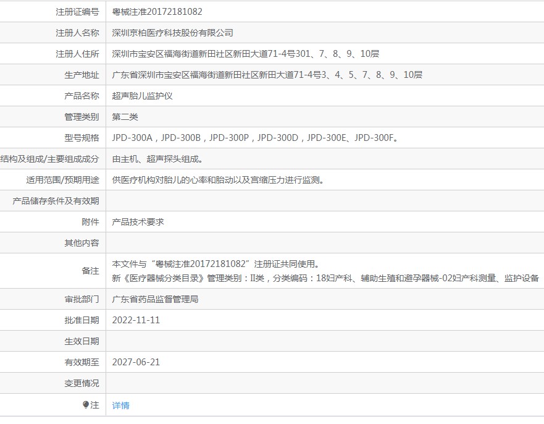Screen dimensions: 544x424
Task: Open the 详情 link
Action: 121,405
